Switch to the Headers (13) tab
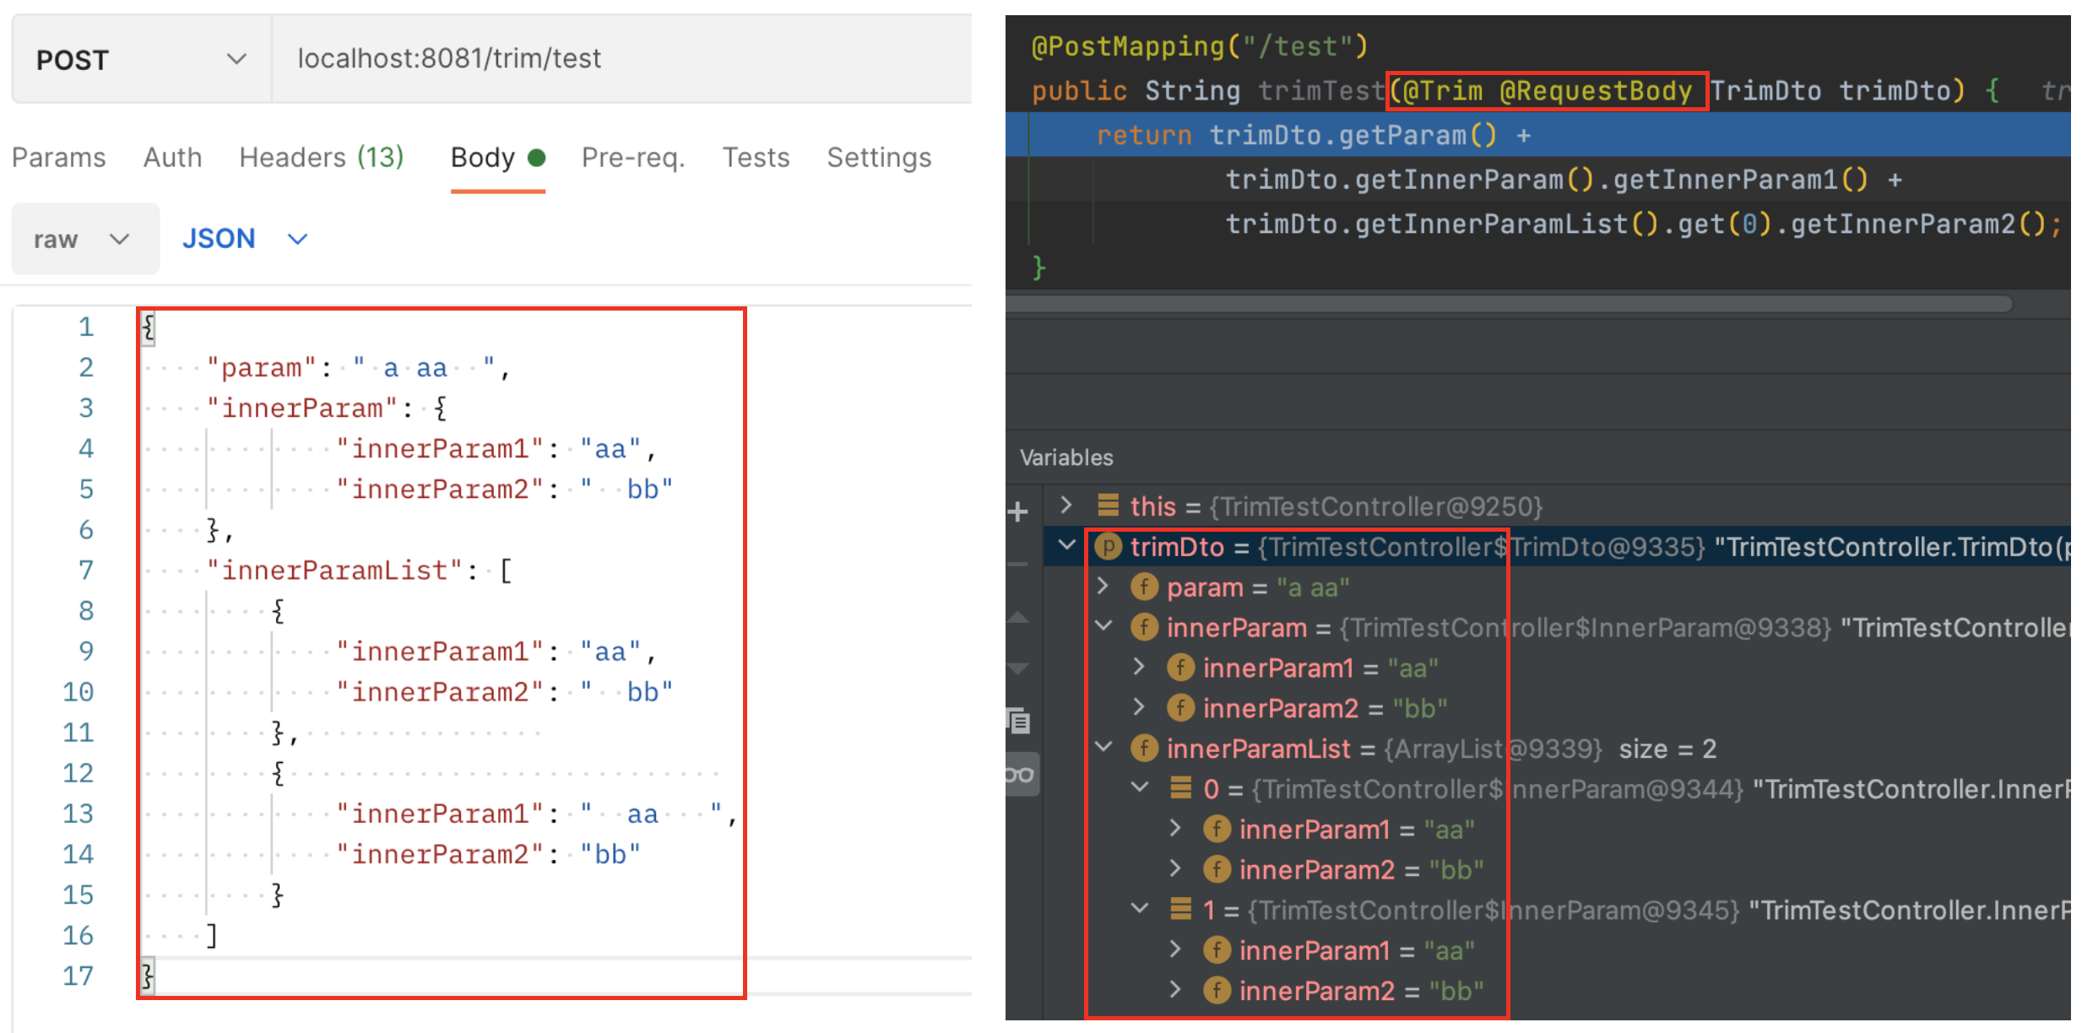Viewport: 2082px width, 1033px height. pyautogui.click(x=321, y=157)
